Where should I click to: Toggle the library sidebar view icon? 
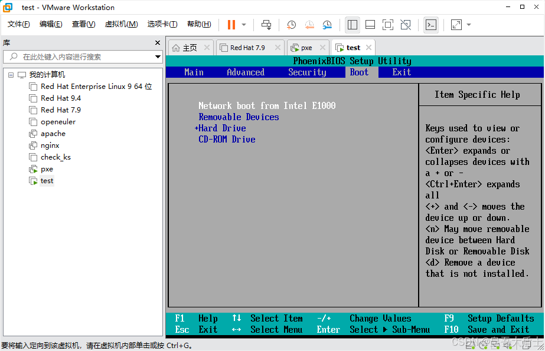[353, 25]
